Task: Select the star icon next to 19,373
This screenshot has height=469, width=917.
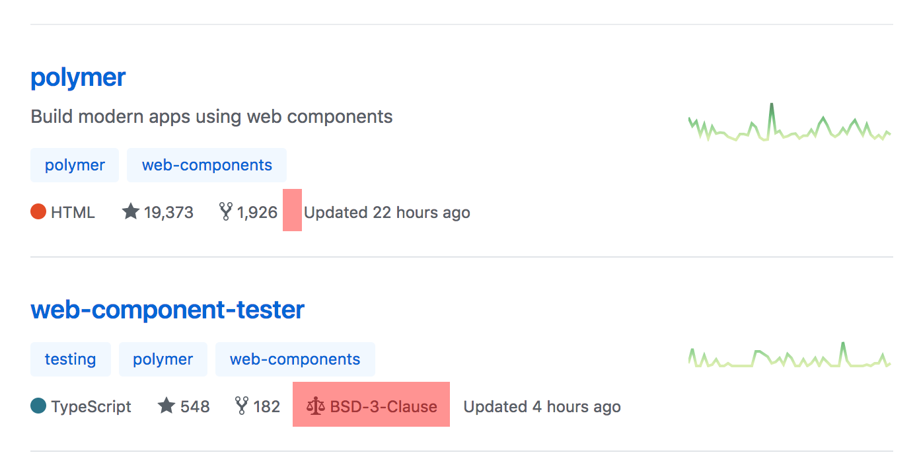Action: [129, 211]
